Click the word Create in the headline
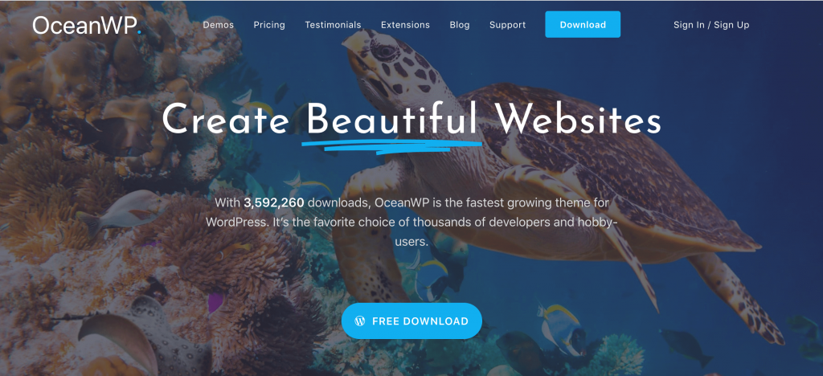823x376 pixels. point(226,119)
